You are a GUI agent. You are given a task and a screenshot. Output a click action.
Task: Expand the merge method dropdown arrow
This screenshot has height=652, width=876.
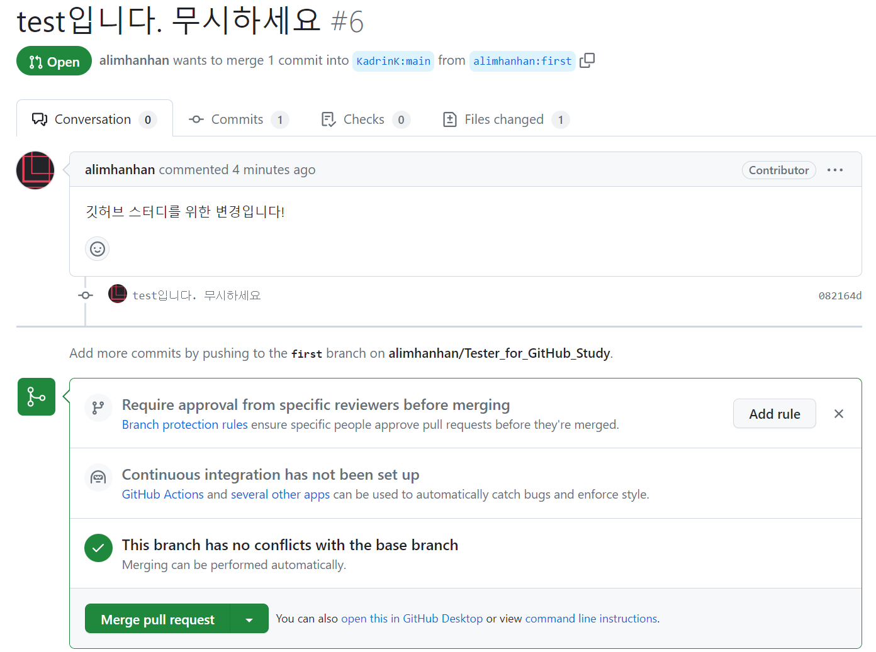pos(249,619)
